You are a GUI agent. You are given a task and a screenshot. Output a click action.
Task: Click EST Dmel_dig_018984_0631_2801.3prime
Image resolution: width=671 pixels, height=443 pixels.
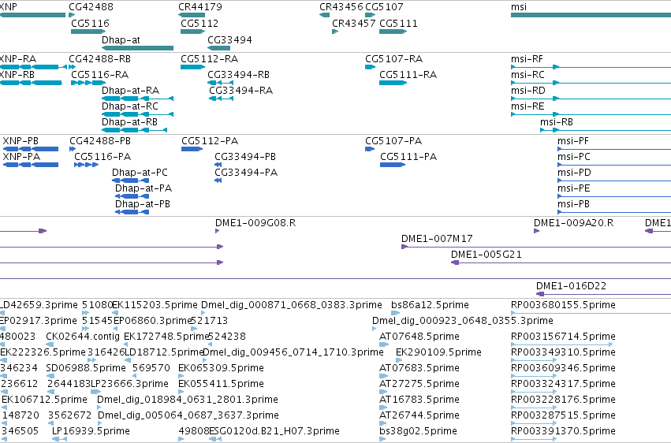[188, 400]
